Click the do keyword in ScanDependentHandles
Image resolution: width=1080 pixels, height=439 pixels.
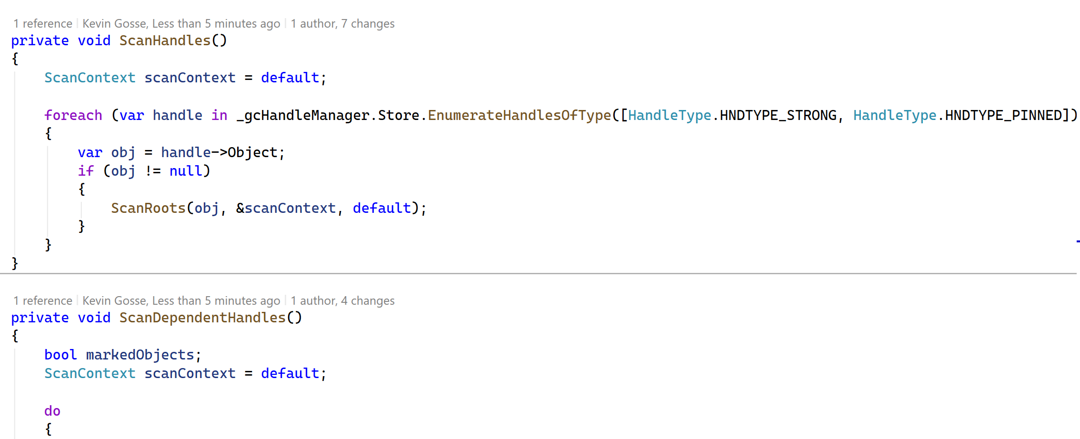coord(52,411)
